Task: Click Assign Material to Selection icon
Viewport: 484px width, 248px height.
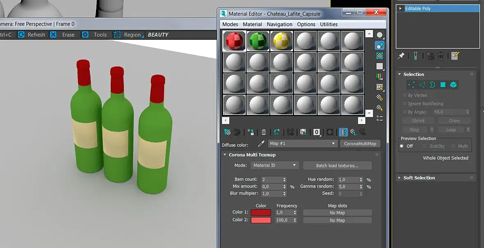Action: click(x=251, y=132)
